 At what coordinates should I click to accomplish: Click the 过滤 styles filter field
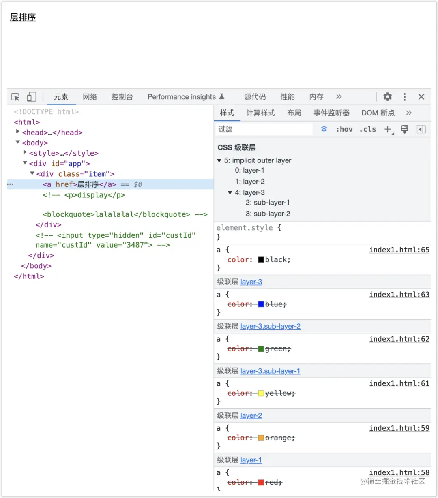[264, 129]
